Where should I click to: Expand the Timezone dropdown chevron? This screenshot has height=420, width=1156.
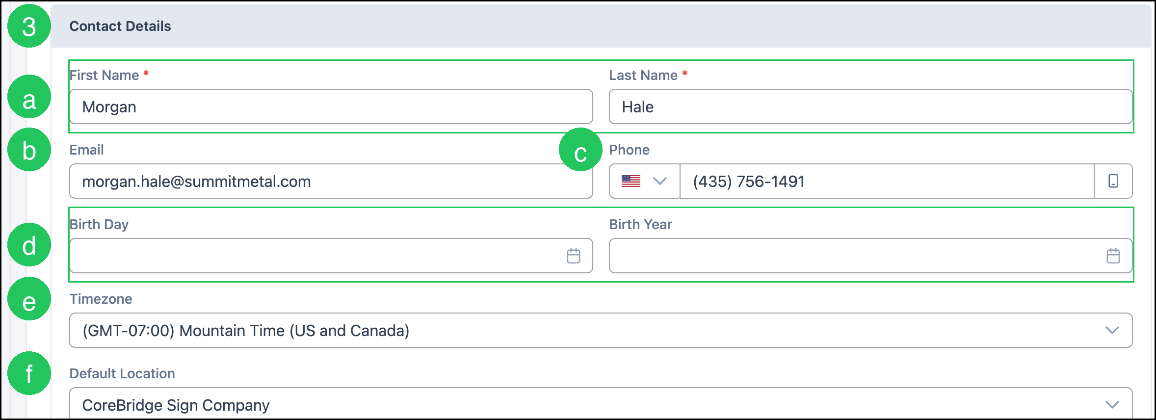point(1112,330)
